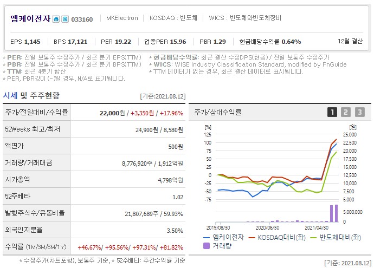Select 21,807,689주 / 59.93% value
Viewport: 374px width, 268px height.
click(154, 214)
